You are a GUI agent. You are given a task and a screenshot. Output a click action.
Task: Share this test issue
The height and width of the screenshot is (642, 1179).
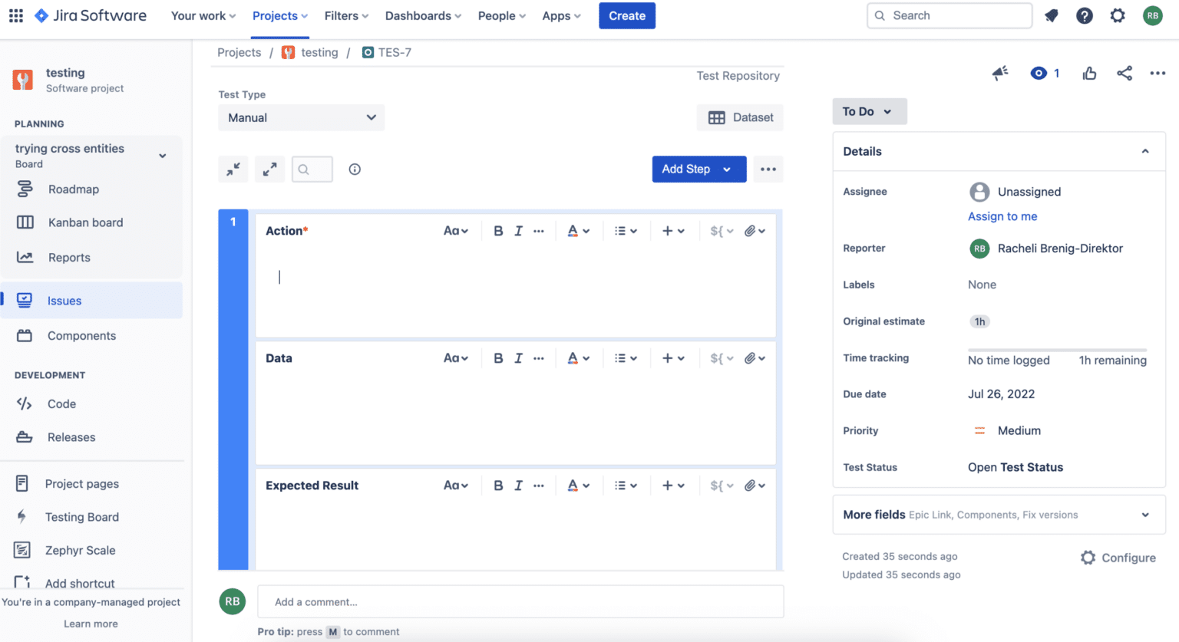(1124, 73)
